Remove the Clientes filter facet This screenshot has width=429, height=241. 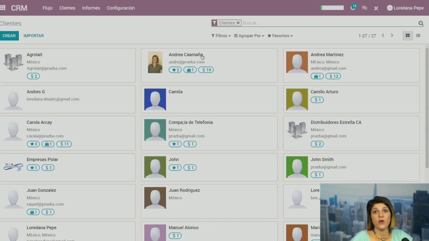pyautogui.click(x=238, y=23)
